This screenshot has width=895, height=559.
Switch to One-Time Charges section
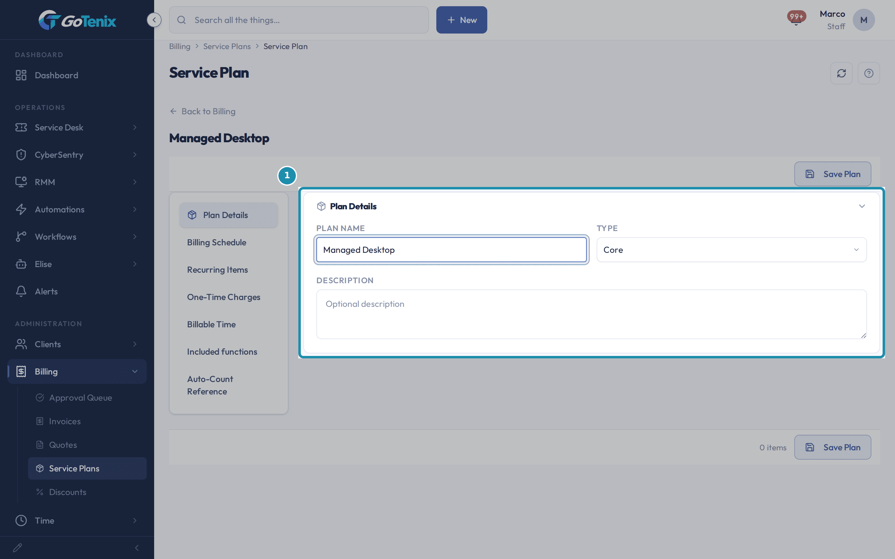tap(228, 297)
